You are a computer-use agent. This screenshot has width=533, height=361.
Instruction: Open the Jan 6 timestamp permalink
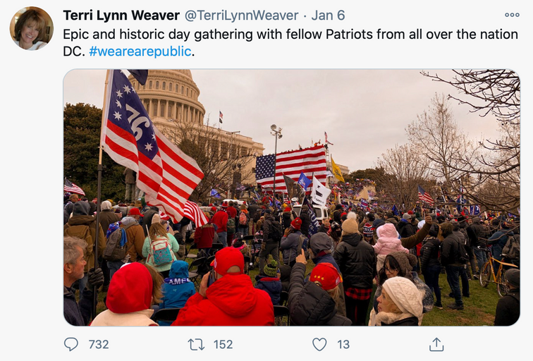point(328,16)
